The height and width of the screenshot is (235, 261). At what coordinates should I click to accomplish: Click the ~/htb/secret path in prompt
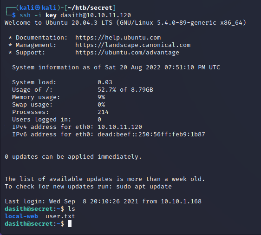(90, 8)
